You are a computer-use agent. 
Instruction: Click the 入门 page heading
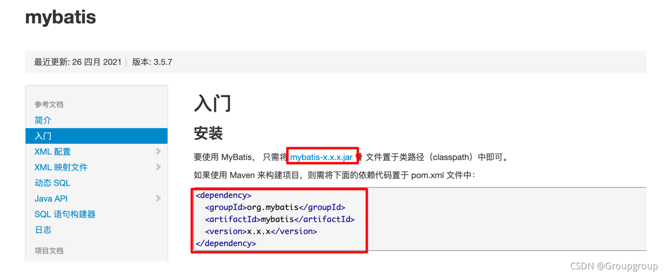[x=213, y=103]
